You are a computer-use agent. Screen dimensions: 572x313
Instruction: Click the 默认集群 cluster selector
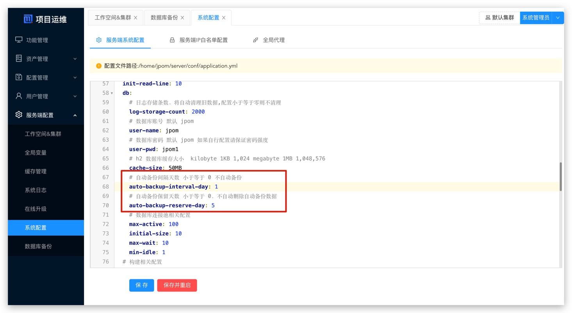(x=499, y=18)
